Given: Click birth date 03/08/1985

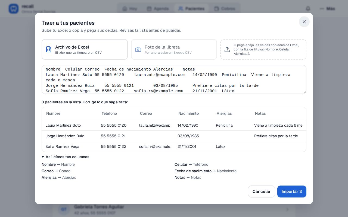Looking at the screenshot, I should pos(193,136).
